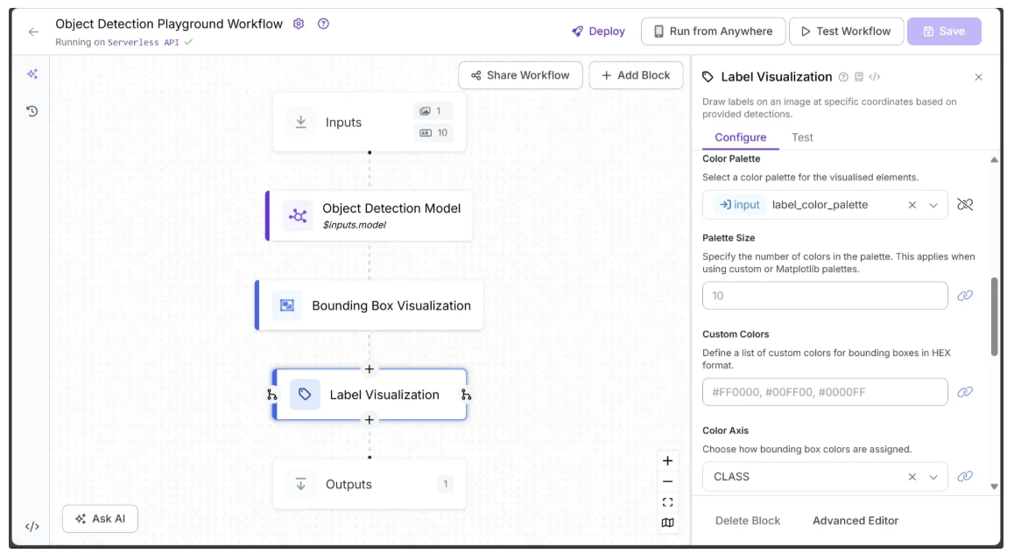Toggle link icon for Custom Colors
This screenshot has width=1021, height=560.
965,392
